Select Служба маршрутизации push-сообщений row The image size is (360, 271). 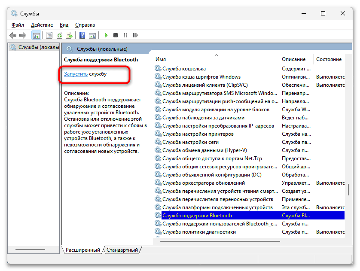(250, 101)
